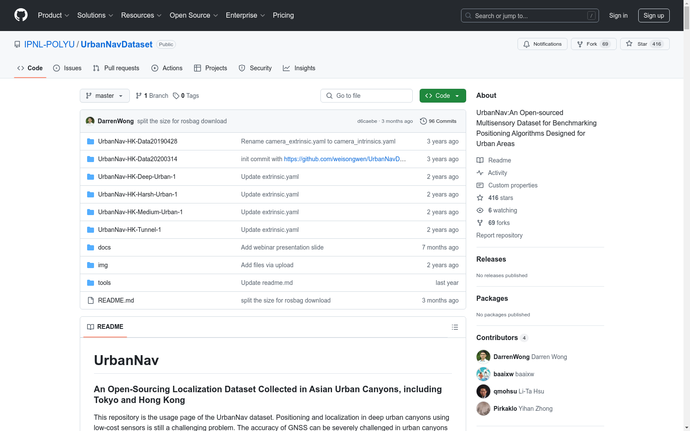This screenshot has height=431, width=690.
Task: Click the Notifications button
Action: (x=543, y=44)
